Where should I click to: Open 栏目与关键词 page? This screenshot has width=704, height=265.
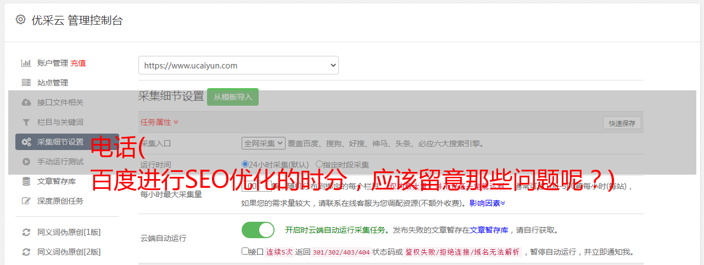click(60, 122)
